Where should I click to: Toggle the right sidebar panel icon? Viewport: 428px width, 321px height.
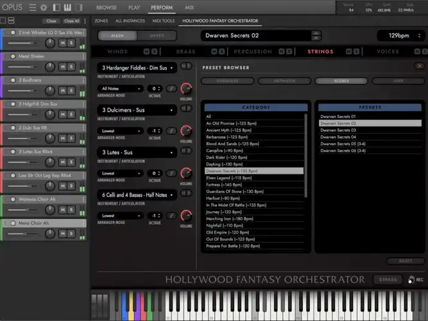coord(79,7)
